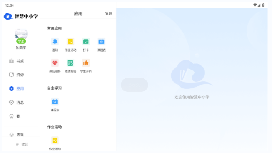The image size is (272, 153).
Task: Click the 陈同学 user name
Action: coord(21,48)
